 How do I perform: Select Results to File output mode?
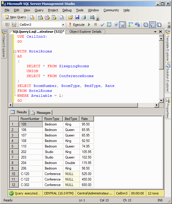[159, 25]
